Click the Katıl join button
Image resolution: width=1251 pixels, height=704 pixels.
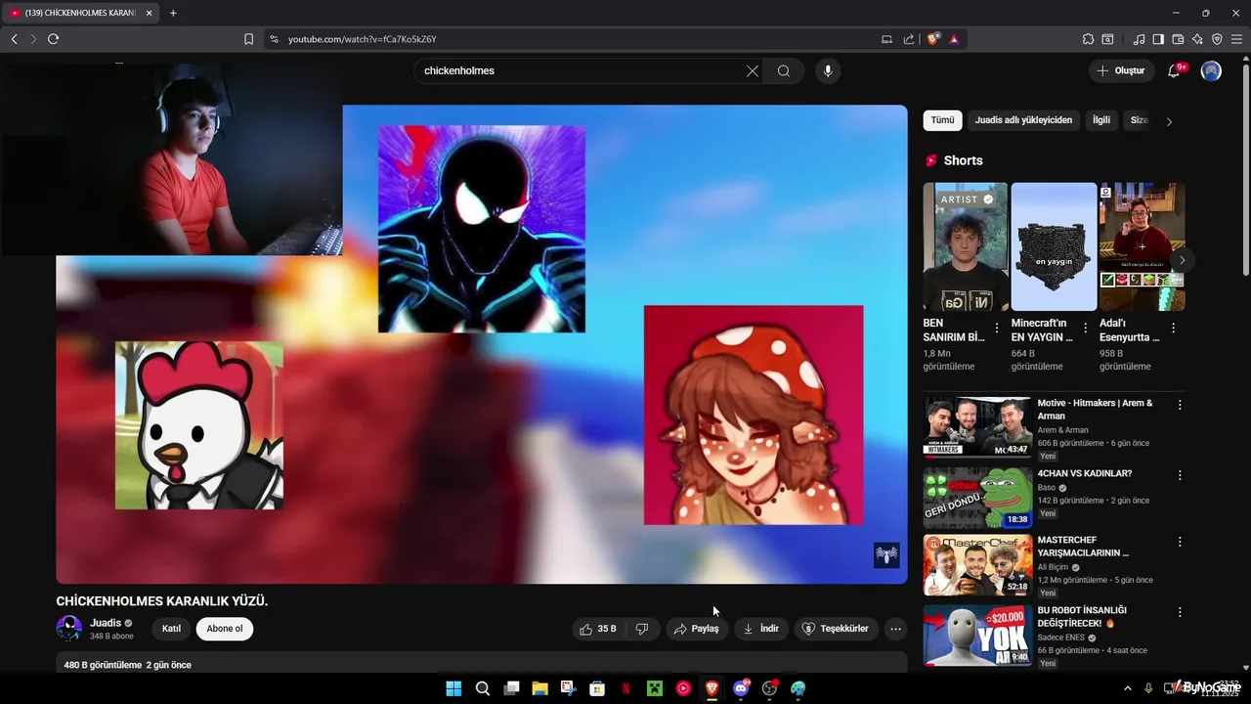171,629
